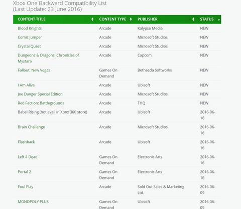
Task: Open the MONOPOLY PLUS link
Action: coord(33,201)
